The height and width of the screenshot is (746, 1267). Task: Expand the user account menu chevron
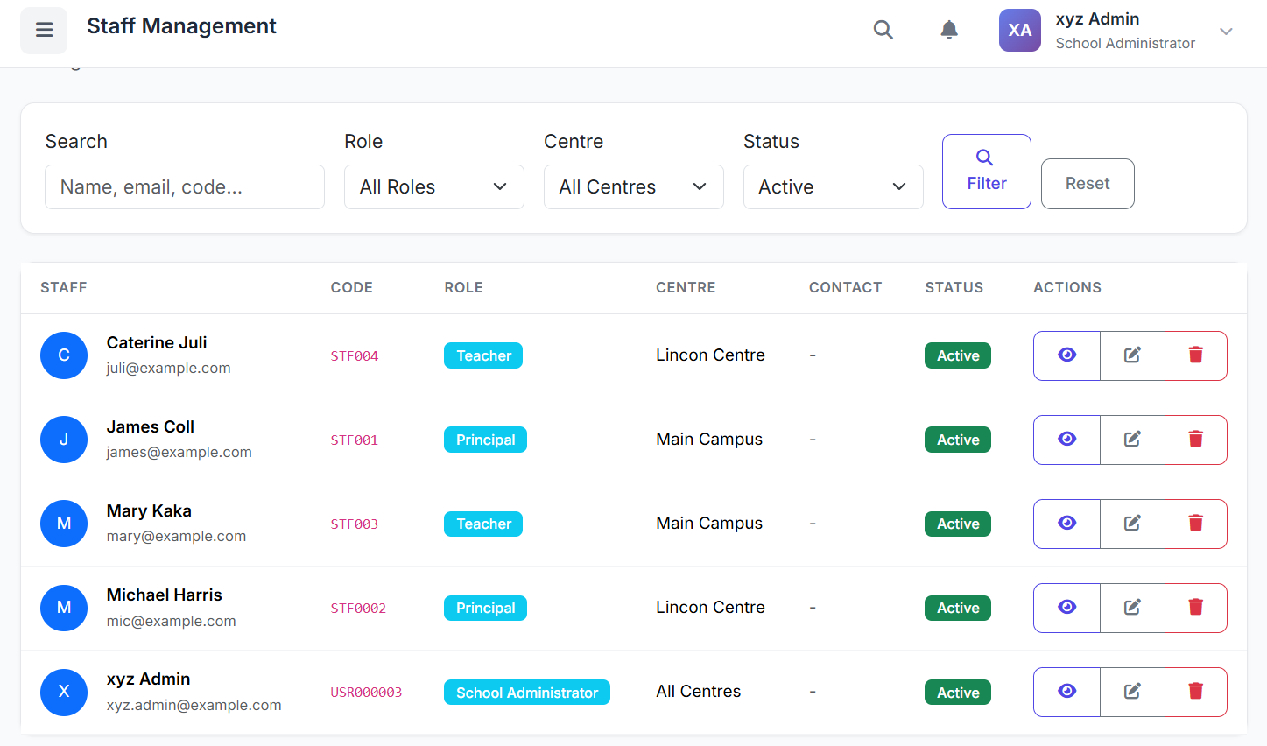pos(1226,32)
